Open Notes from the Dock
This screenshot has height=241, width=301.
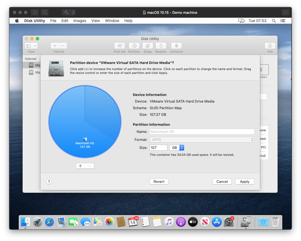coord(157,222)
